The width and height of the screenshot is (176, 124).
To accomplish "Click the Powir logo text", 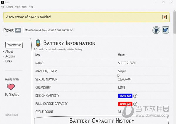I will 9,30.
